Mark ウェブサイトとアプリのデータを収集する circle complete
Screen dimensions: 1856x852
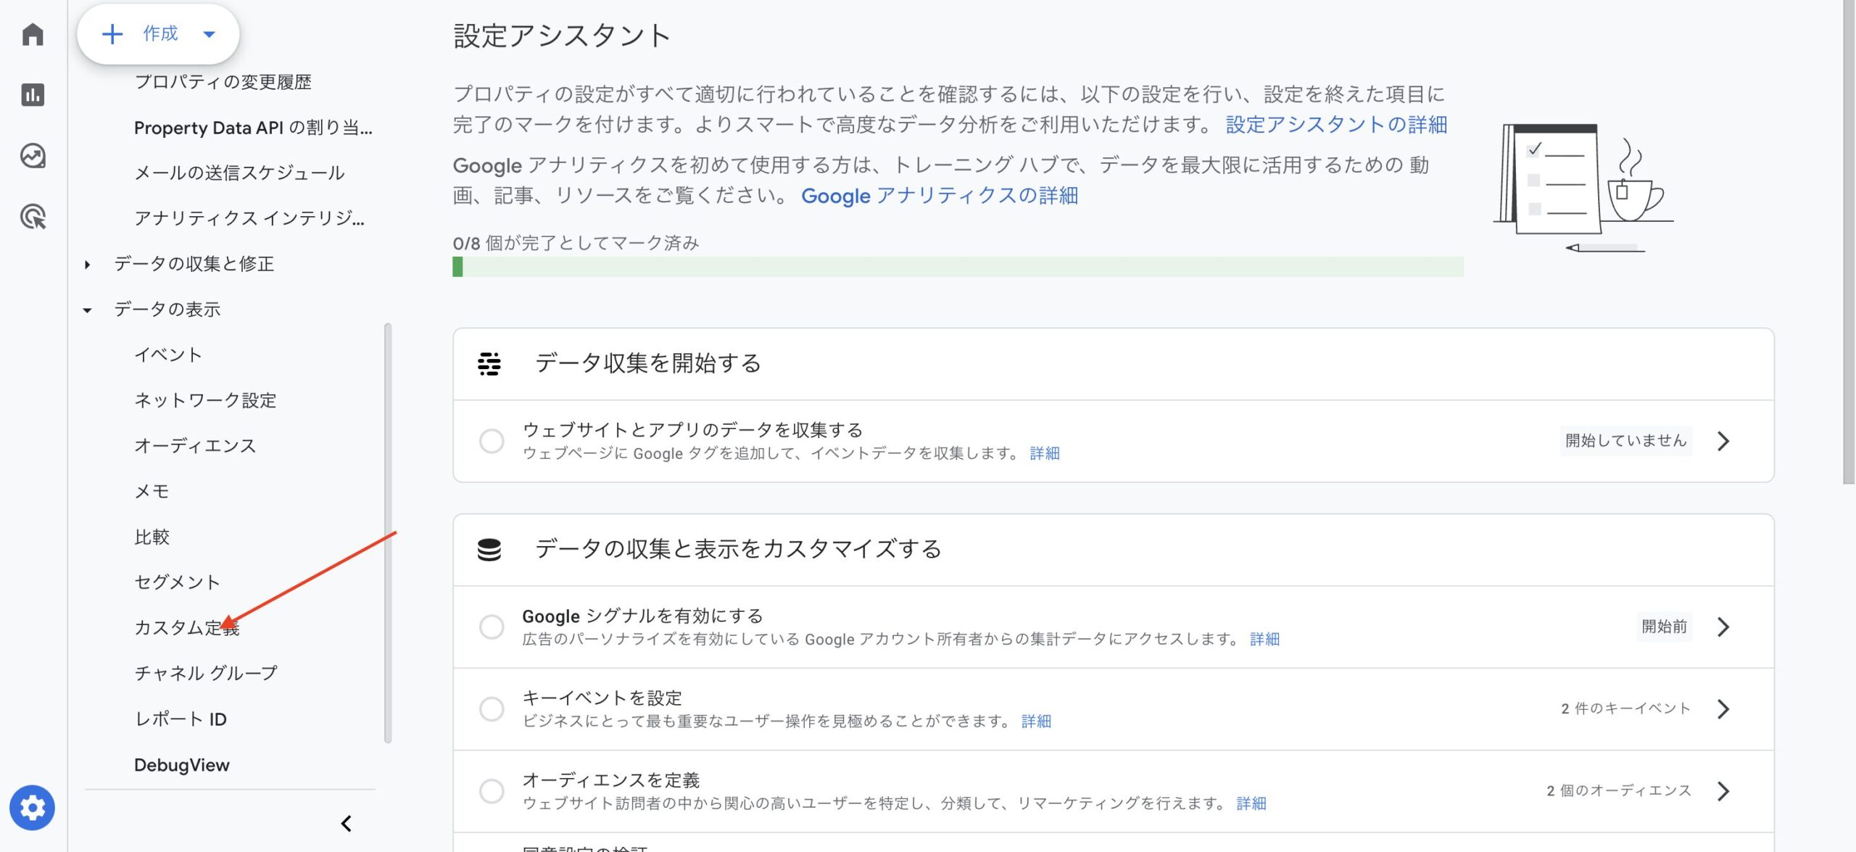(x=492, y=441)
